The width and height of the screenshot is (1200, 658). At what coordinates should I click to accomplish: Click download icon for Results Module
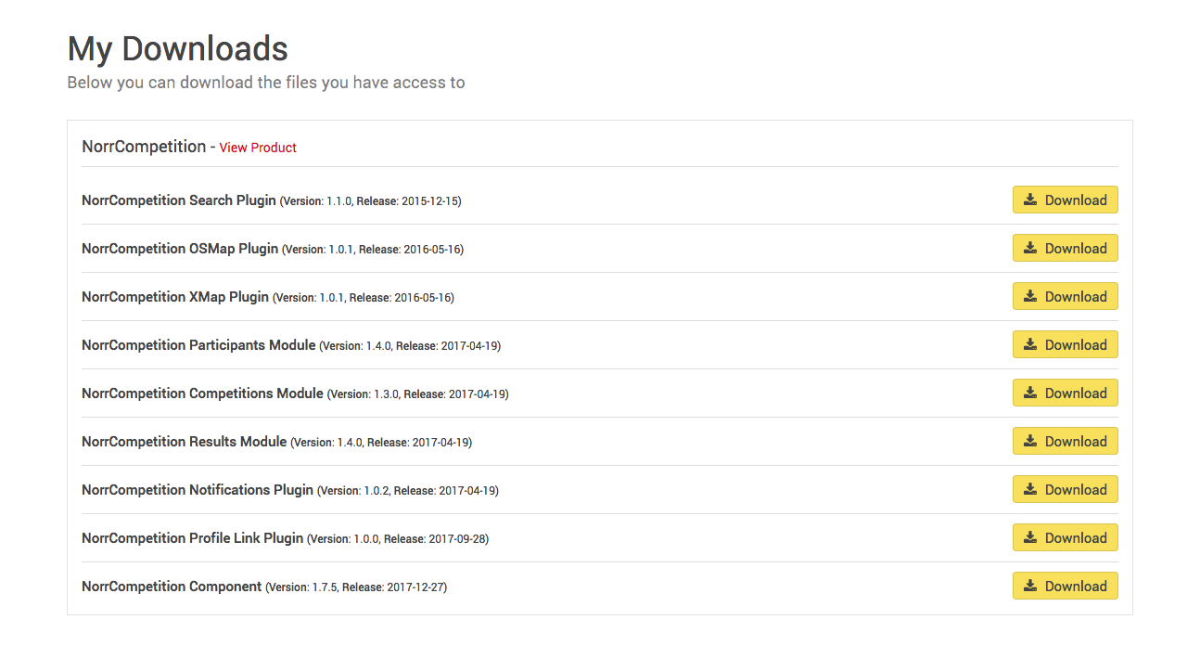pos(1030,441)
